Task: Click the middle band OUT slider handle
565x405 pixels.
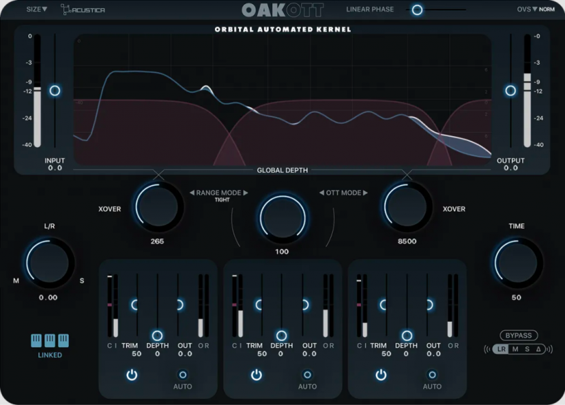Action: [x=305, y=305]
